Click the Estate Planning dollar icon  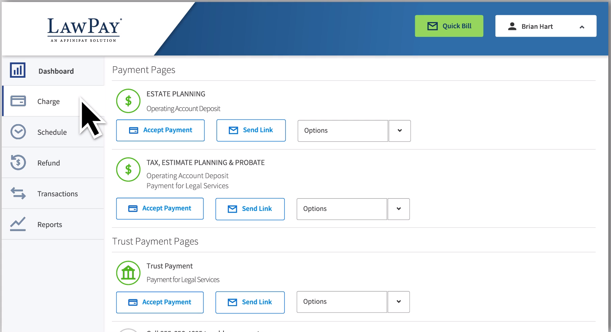coord(128,101)
